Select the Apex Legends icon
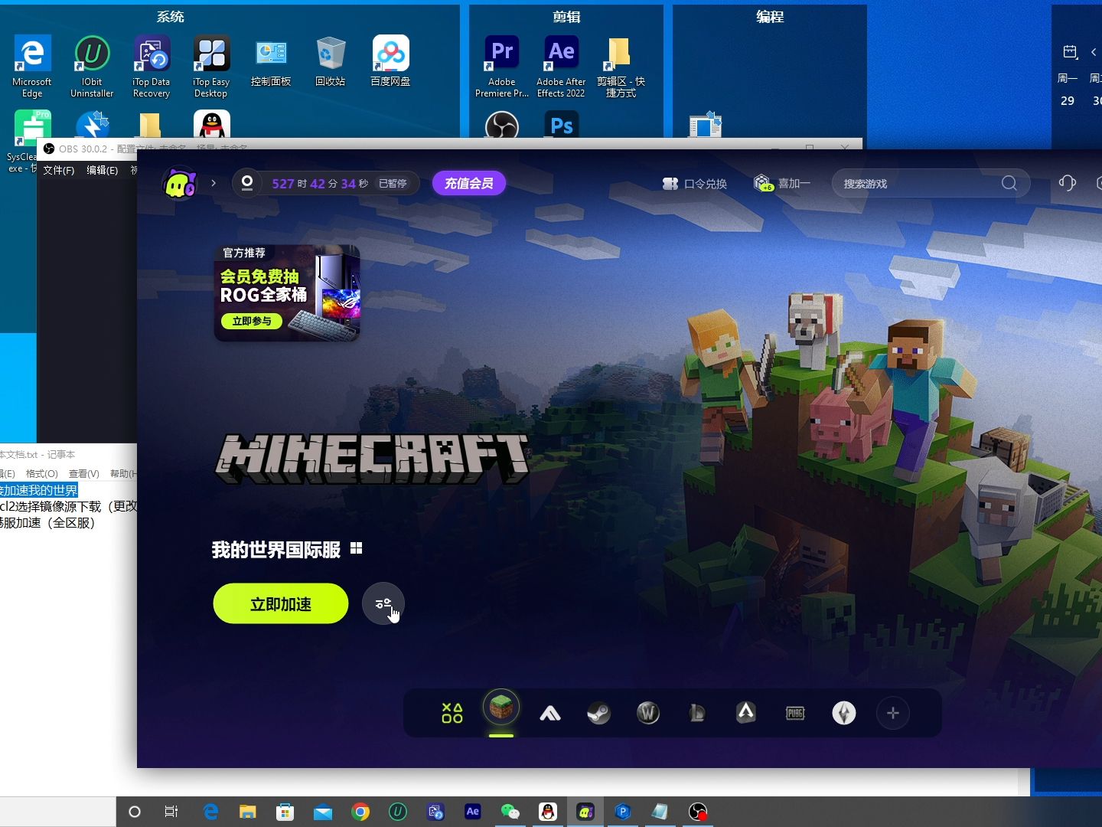The width and height of the screenshot is (1102, 827). tap(746, 713)
